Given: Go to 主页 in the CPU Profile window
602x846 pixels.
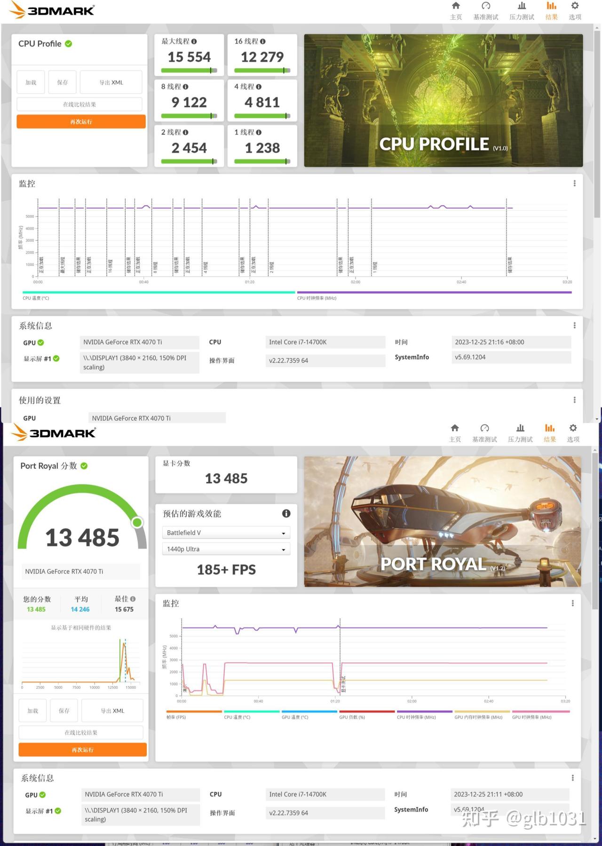Looking at the screenshot, I should click(x=456, y=11).
